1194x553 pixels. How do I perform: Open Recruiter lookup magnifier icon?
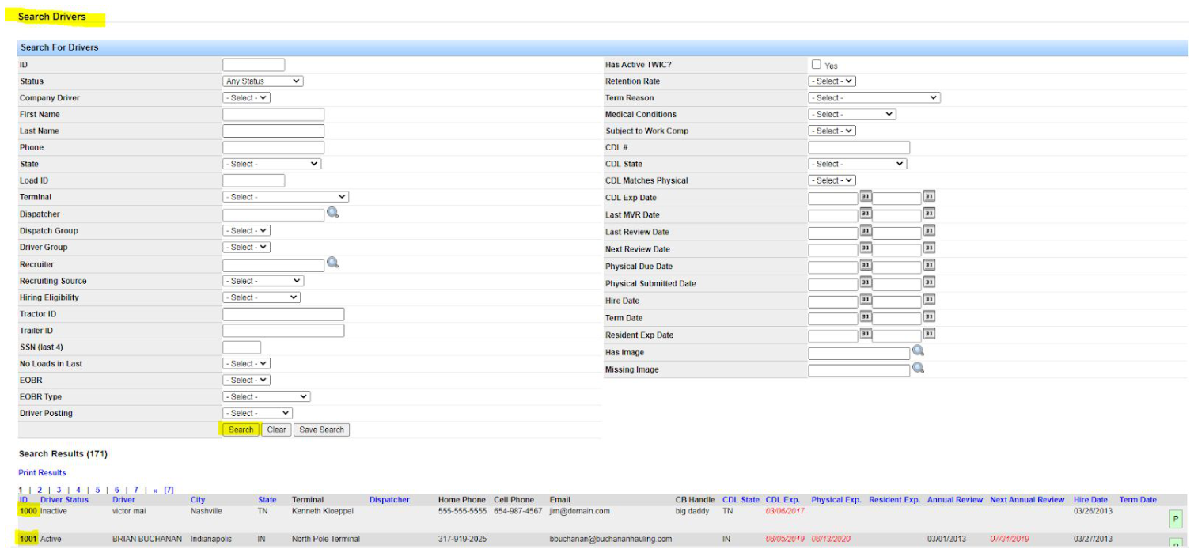[x=332, y=263]
